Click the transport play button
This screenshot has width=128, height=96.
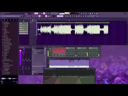coord(29,14)
